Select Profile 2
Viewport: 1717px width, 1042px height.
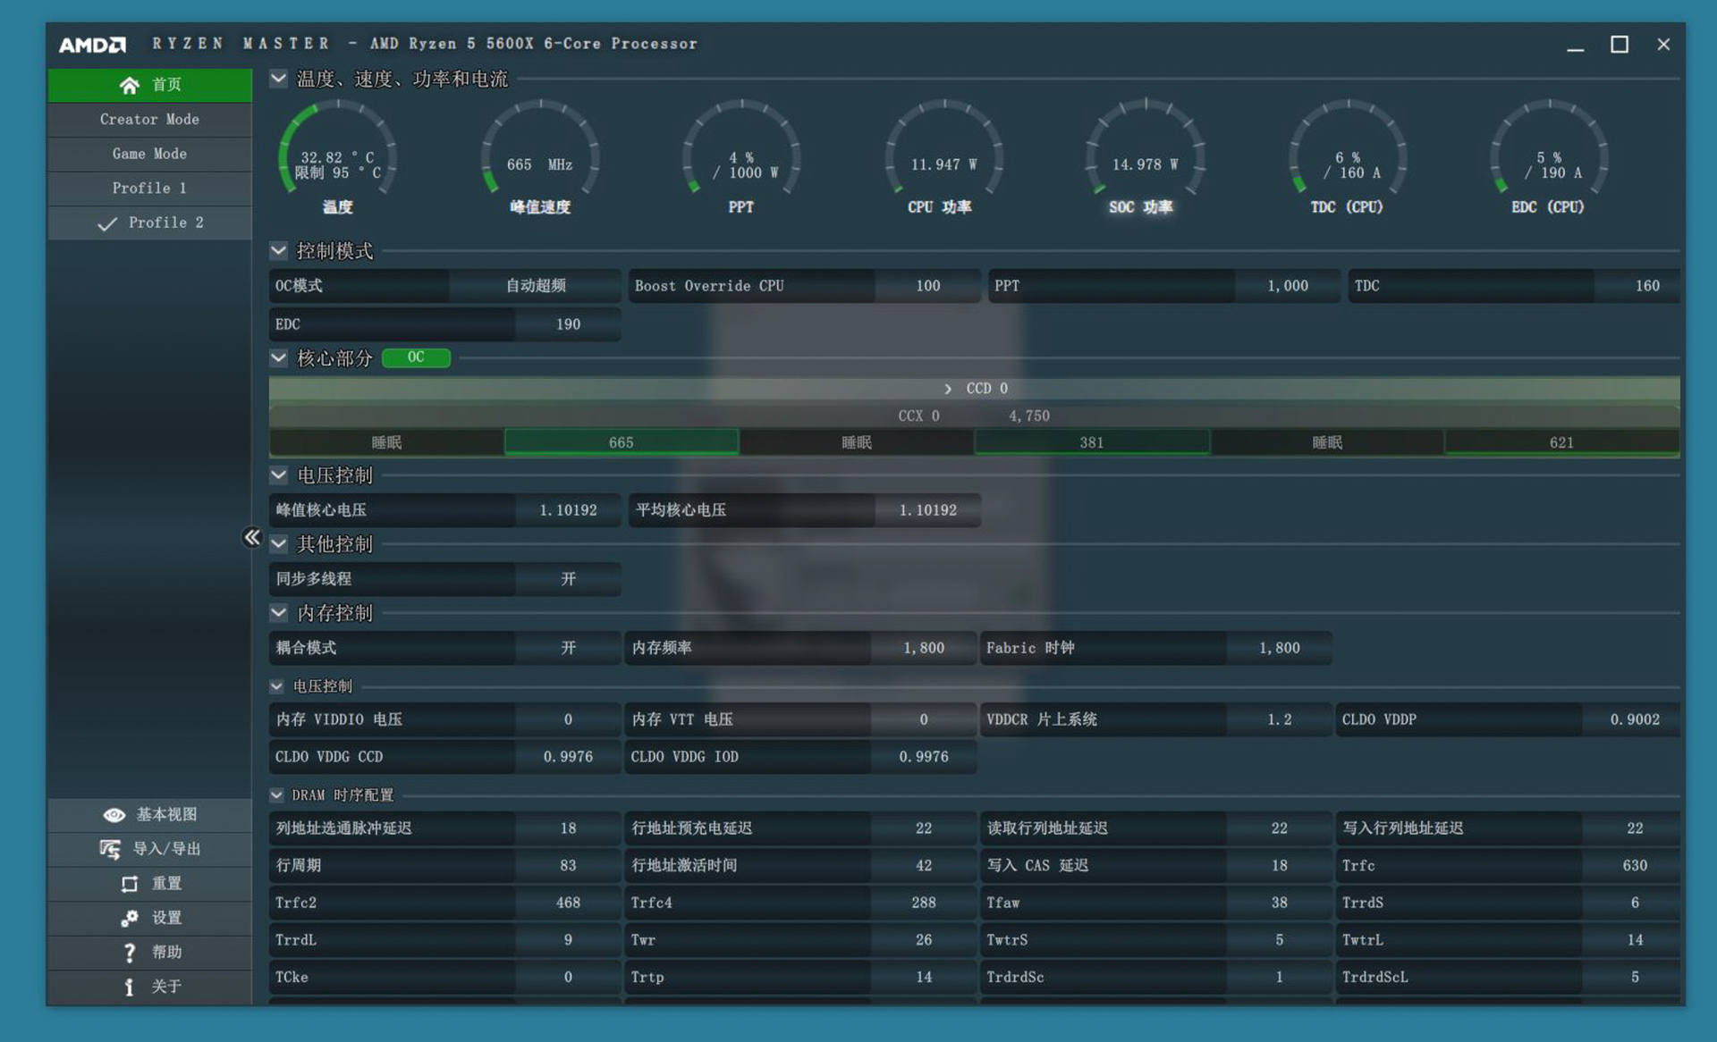(x=149, y=223)
